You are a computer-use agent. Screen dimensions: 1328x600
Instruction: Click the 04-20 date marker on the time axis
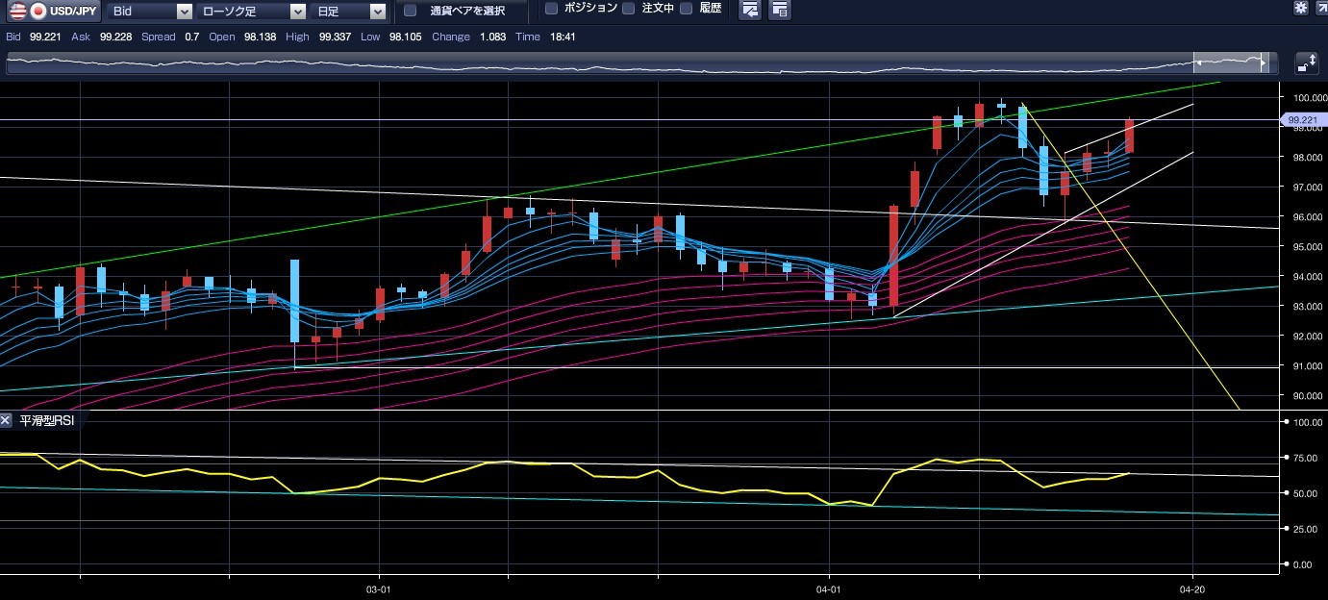coord(1192,587)
